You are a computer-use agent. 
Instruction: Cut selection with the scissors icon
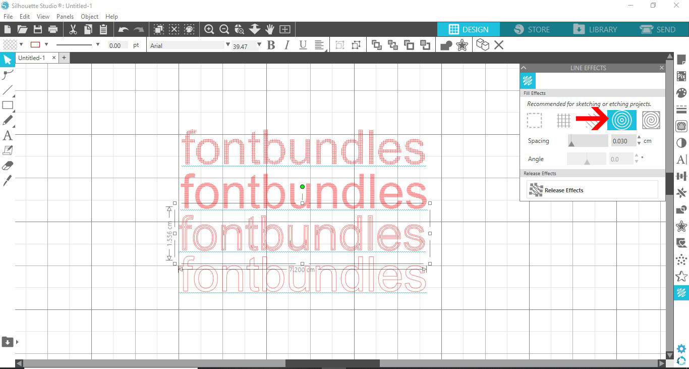(x=73, y=29)
